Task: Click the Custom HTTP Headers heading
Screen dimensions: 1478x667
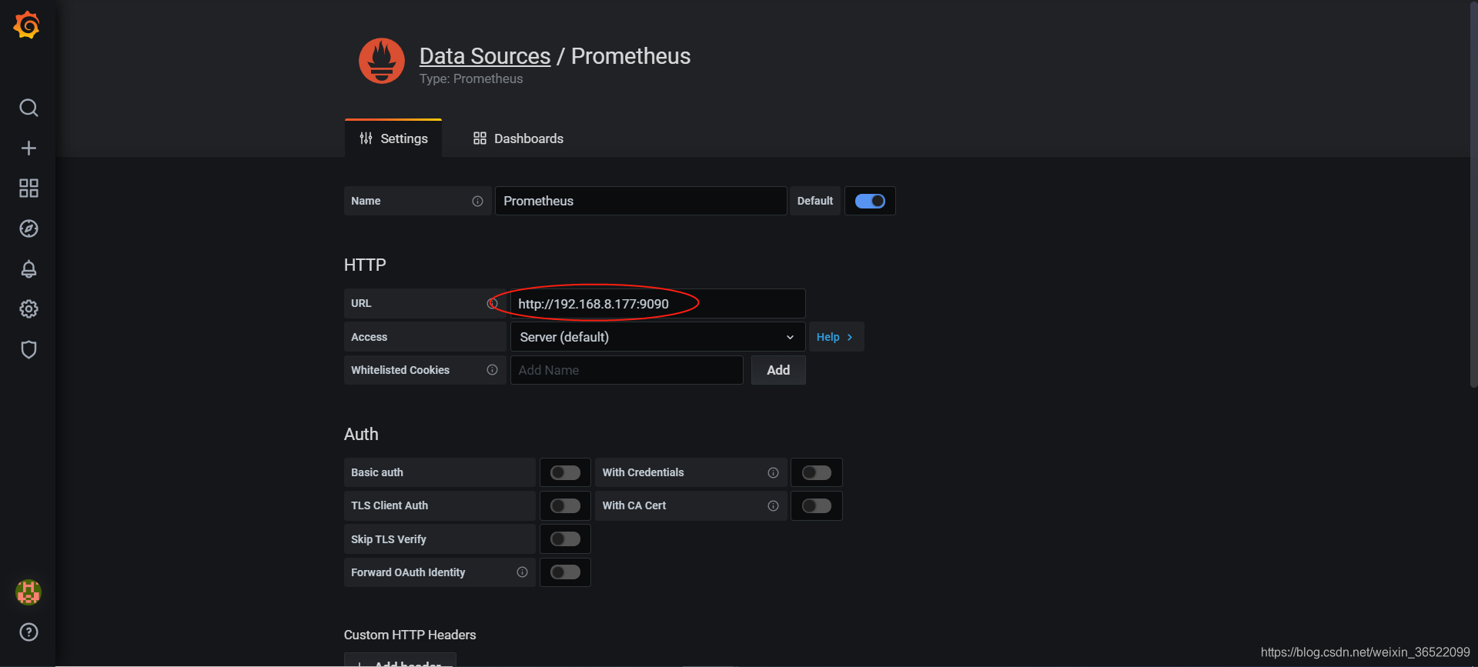Action: click(410, 635)
